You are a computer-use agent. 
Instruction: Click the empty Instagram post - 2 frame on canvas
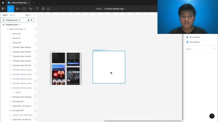[109, 67]
